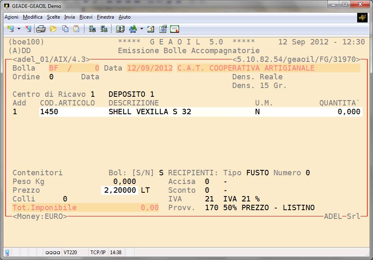Click the copy icon in toolbar
Viewport: 373px width, 260px height.
(65, 29)
